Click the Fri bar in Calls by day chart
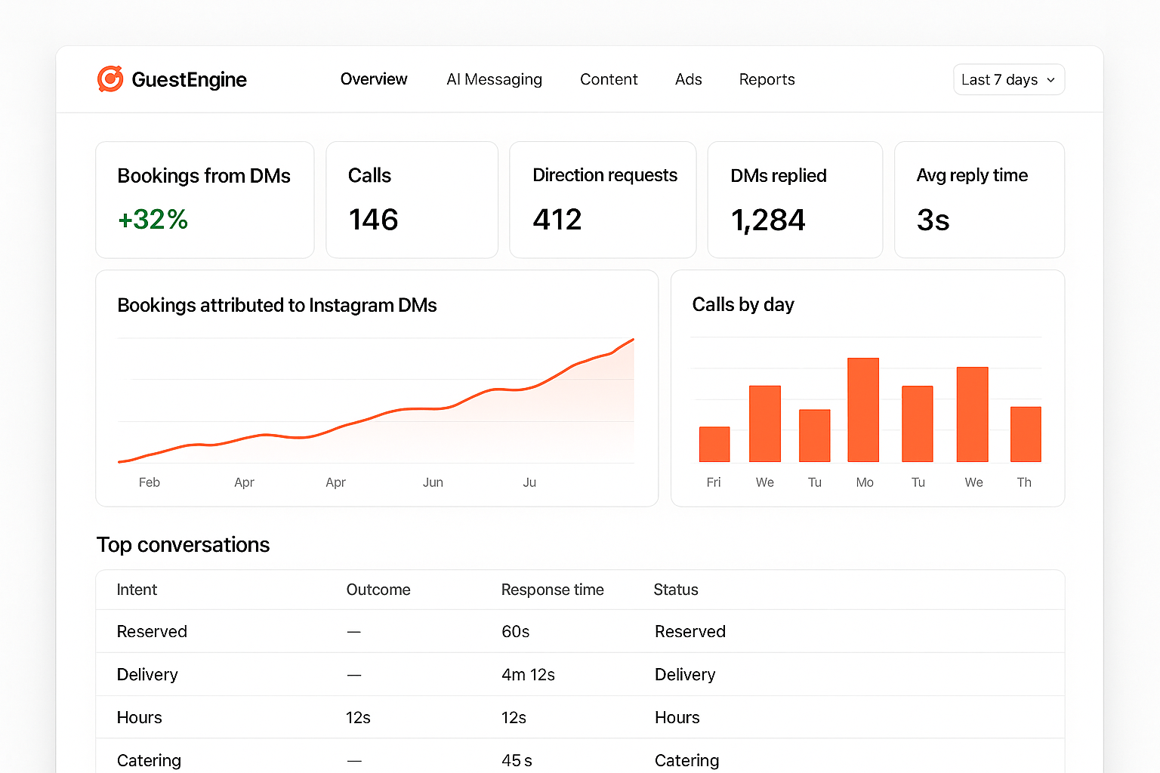 [x=714, y=443]
